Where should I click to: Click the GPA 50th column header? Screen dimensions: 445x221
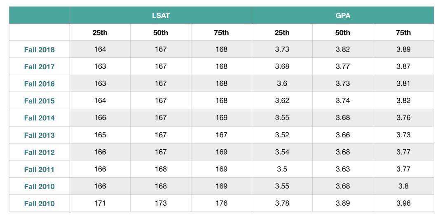(x=342, y=33)
